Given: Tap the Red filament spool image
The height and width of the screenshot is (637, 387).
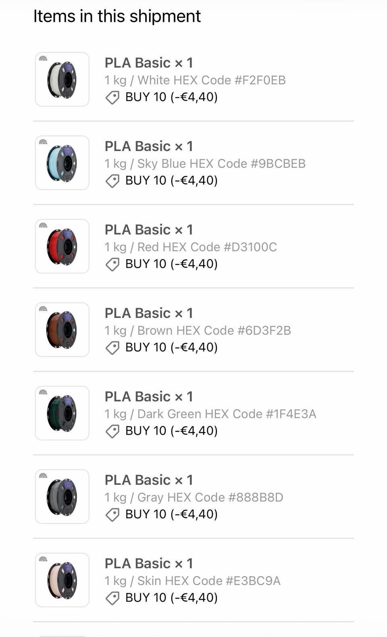Looking at the screenshot, I should tap(62, 246).
